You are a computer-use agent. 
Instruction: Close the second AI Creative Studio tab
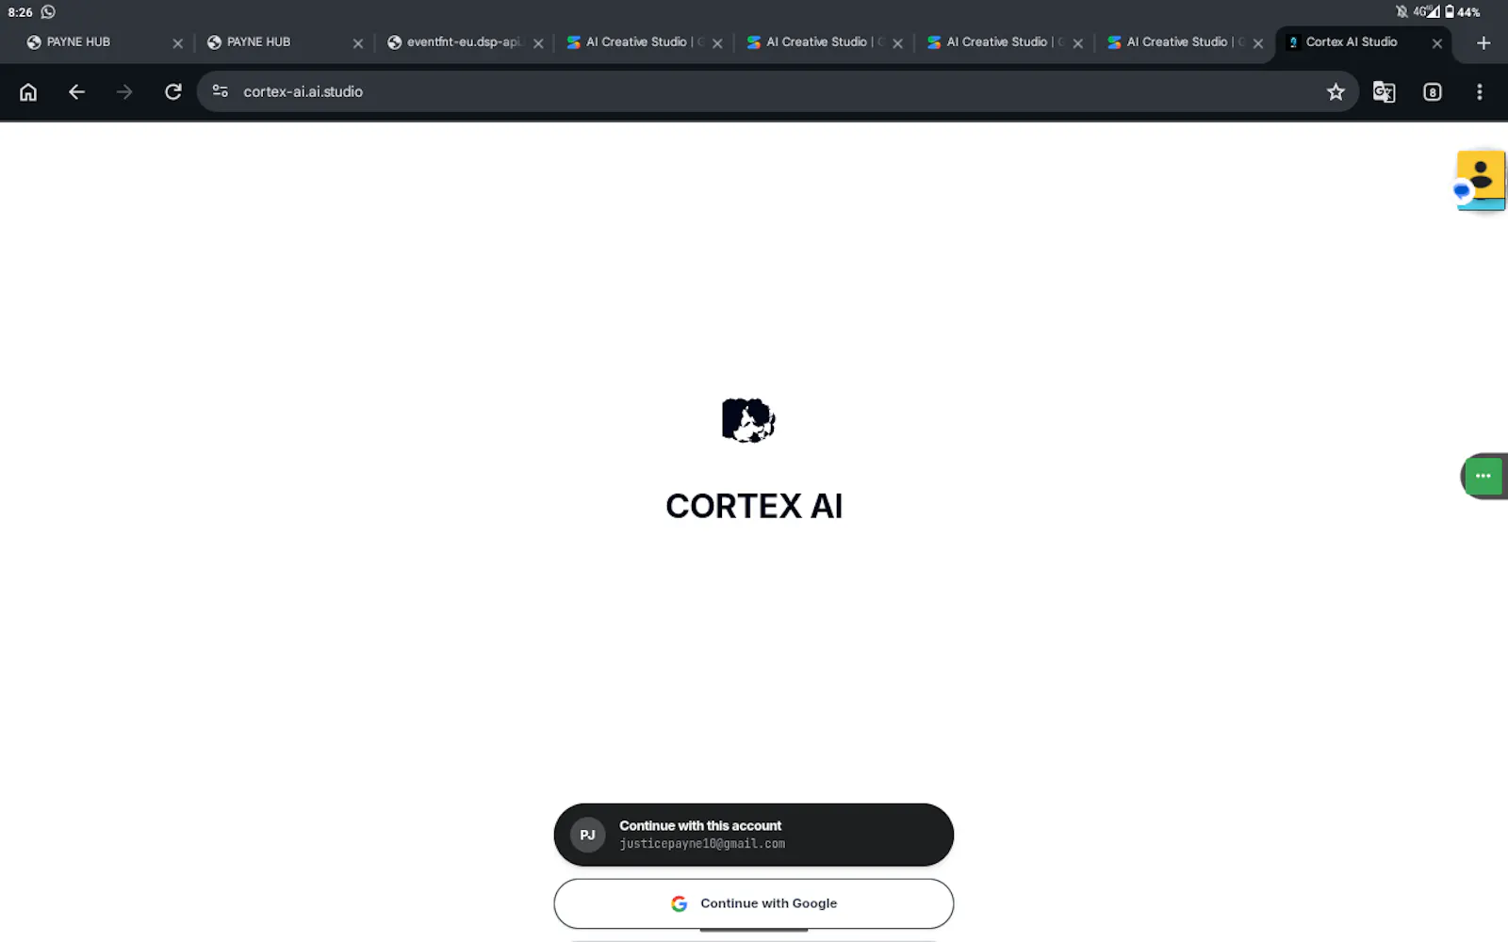(897, 43)
